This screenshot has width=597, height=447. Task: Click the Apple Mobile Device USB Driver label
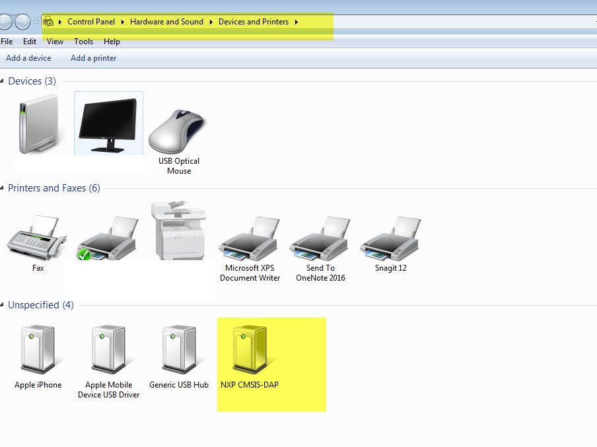[x=108, y=390]
